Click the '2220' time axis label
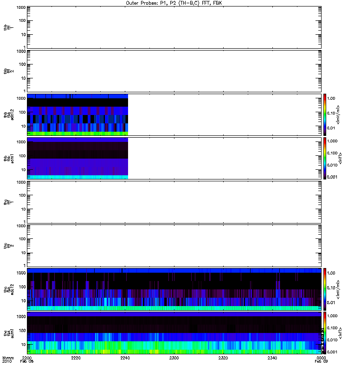 click(76, 358)
